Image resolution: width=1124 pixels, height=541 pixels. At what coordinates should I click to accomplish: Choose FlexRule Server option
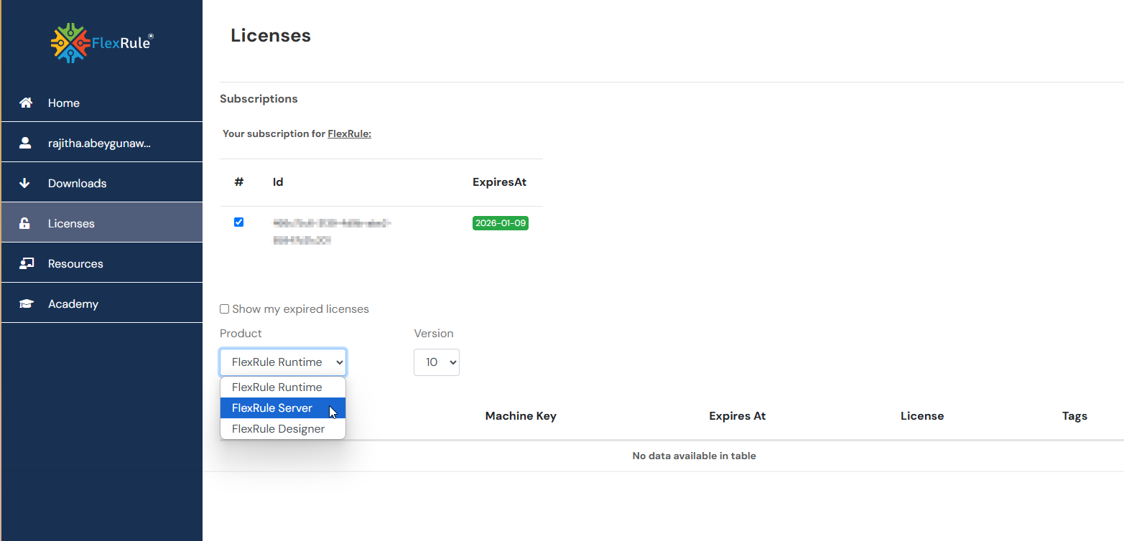[x=283, y=408]
